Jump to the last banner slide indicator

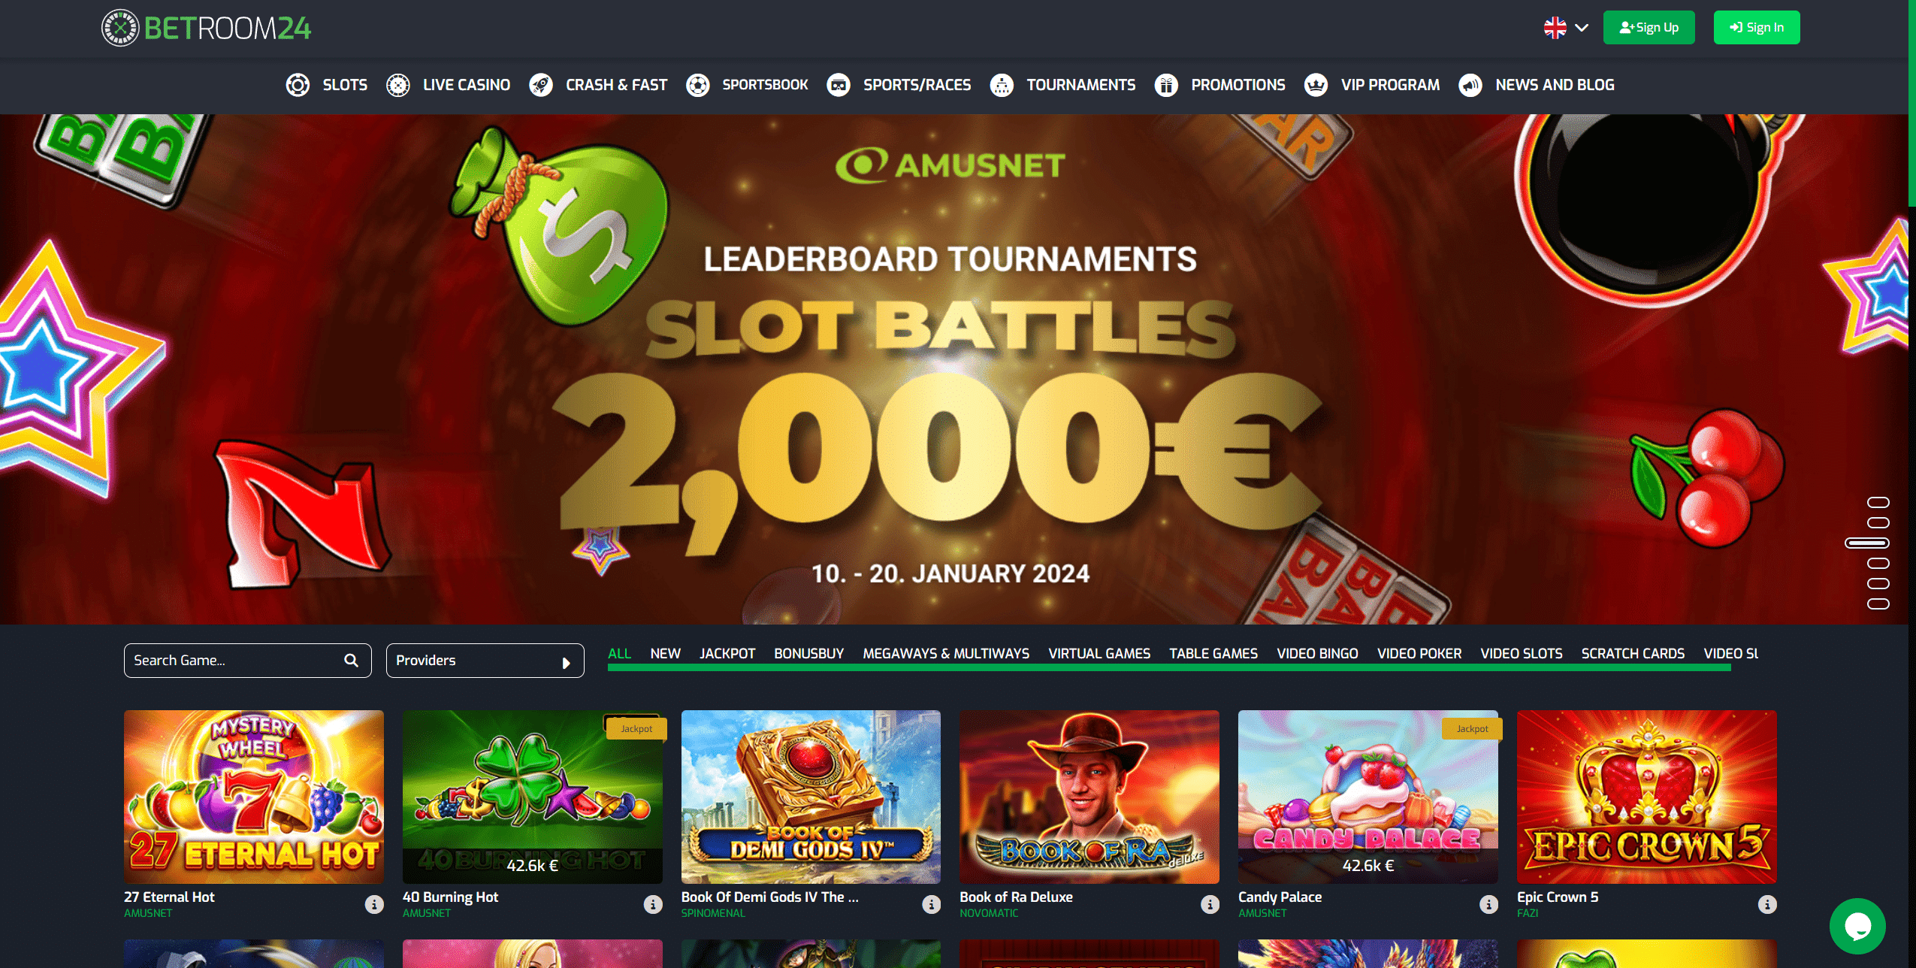(x=1878, y=603)
